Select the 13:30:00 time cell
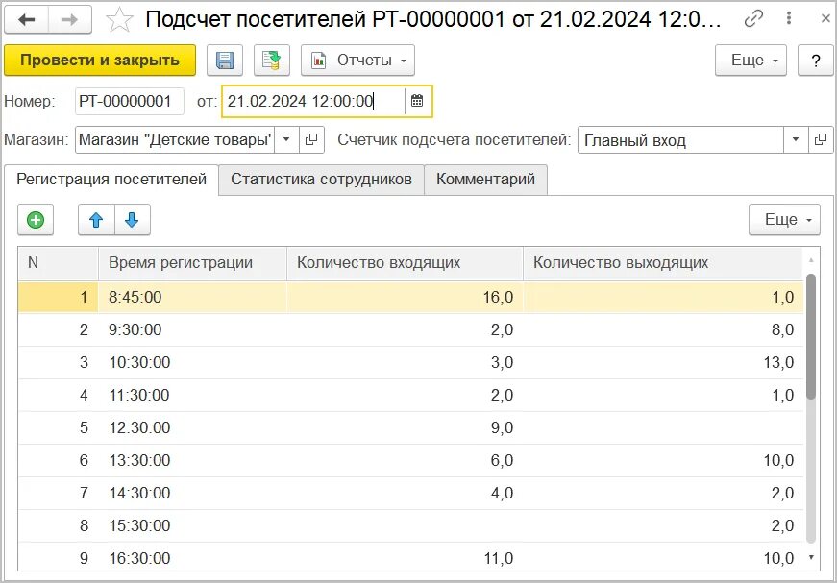 click(193, 460)
